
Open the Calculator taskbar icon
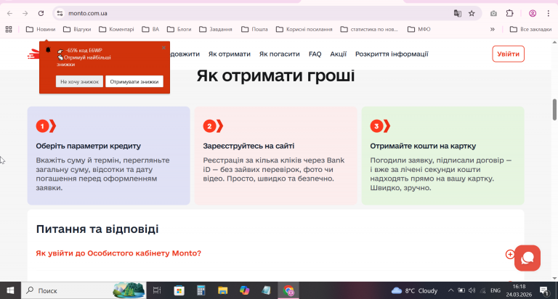click(201, 290)
